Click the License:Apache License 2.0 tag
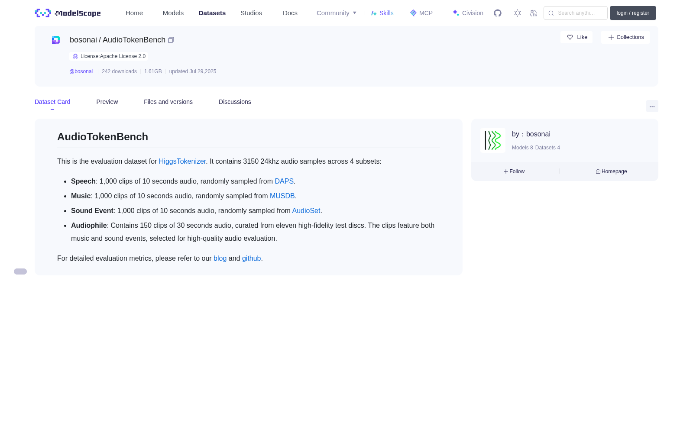 (x=109, y=56)
